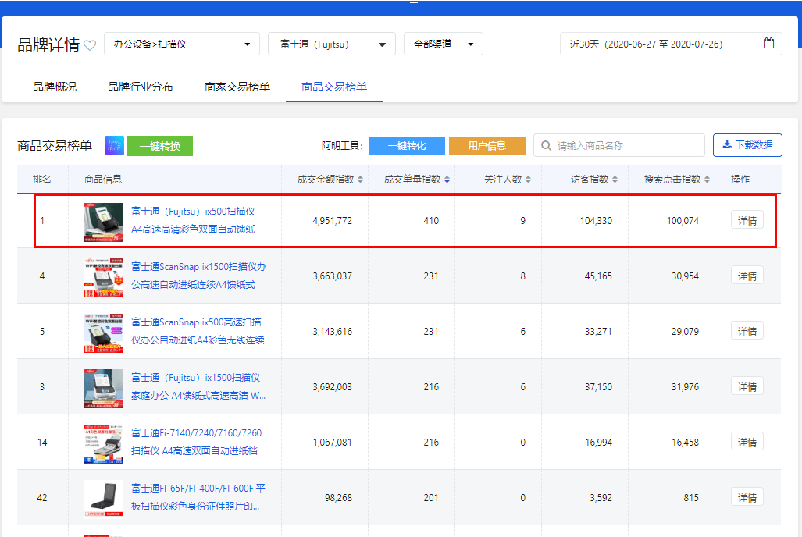Click the value 3,143,616
Viewport: 802px width, 537px height.
[x=333, y=332]
